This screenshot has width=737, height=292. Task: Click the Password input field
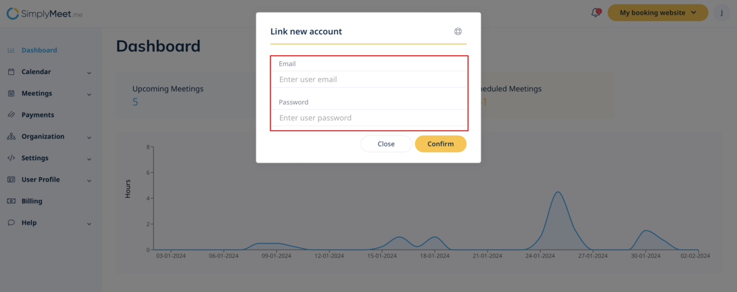click(x=368, y=118)
